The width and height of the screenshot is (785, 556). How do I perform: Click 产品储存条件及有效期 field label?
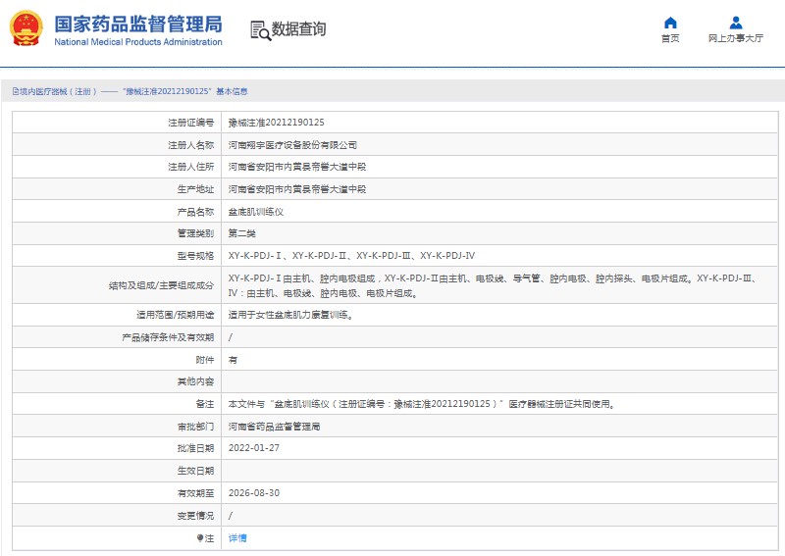tap(168, 337)
